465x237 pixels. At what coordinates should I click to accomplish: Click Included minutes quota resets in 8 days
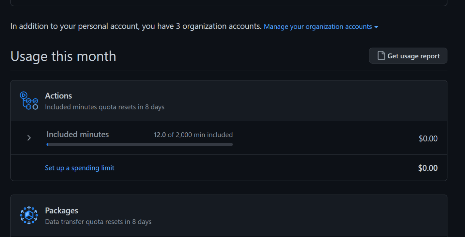click(x=105, y=107)
